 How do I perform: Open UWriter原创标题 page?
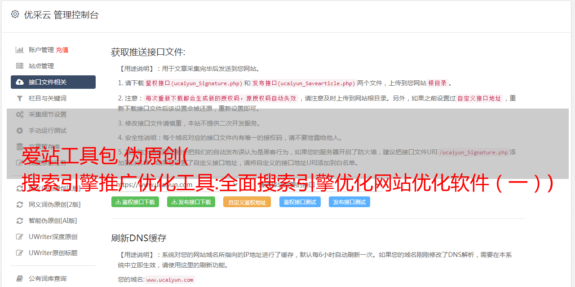point(53,253)
